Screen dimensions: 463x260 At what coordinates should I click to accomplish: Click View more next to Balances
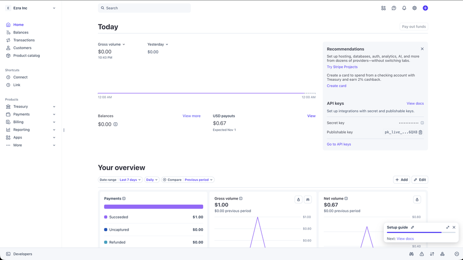coord(191,116)
